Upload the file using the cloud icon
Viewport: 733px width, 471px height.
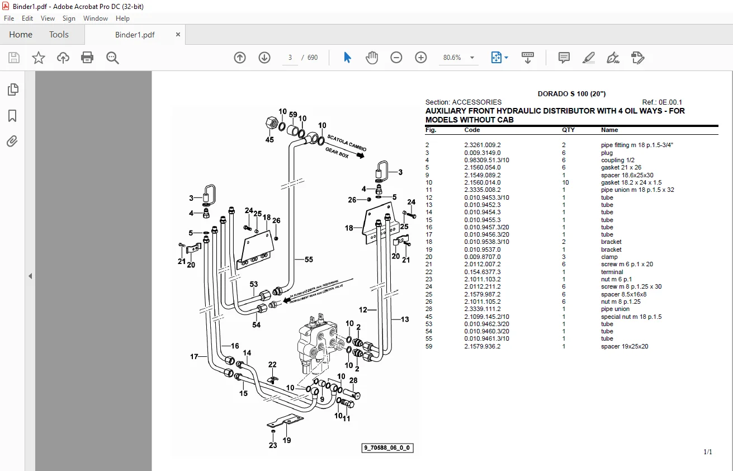(63, 58)
